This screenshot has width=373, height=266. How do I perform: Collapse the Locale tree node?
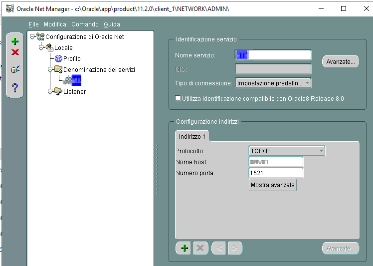click(41, 47)
